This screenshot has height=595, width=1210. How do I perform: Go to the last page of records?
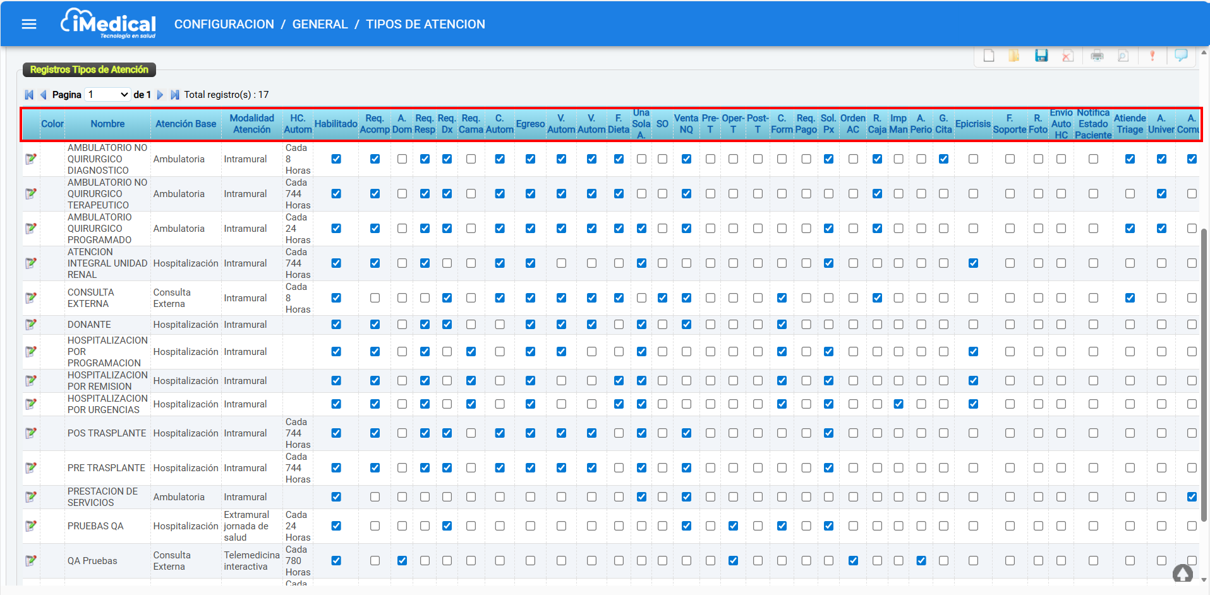[x=175, y=95]
